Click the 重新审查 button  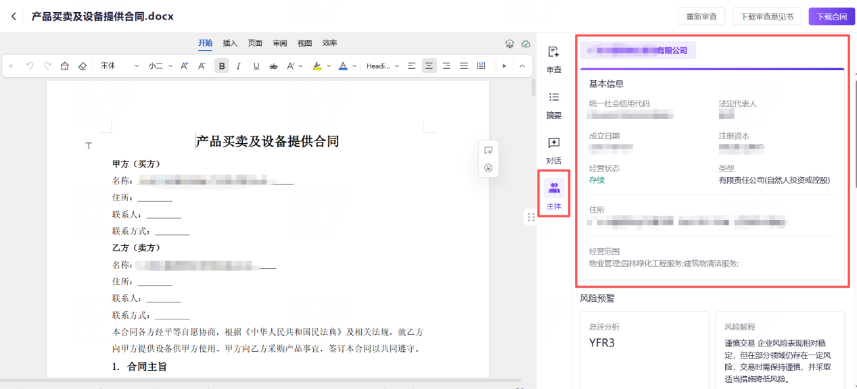[701, 17]
